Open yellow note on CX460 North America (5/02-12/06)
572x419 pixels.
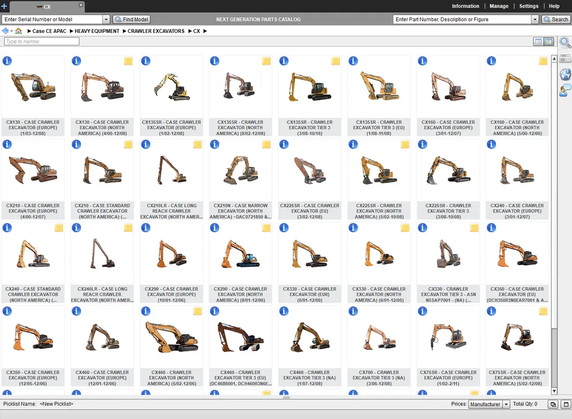click(197, 311)
